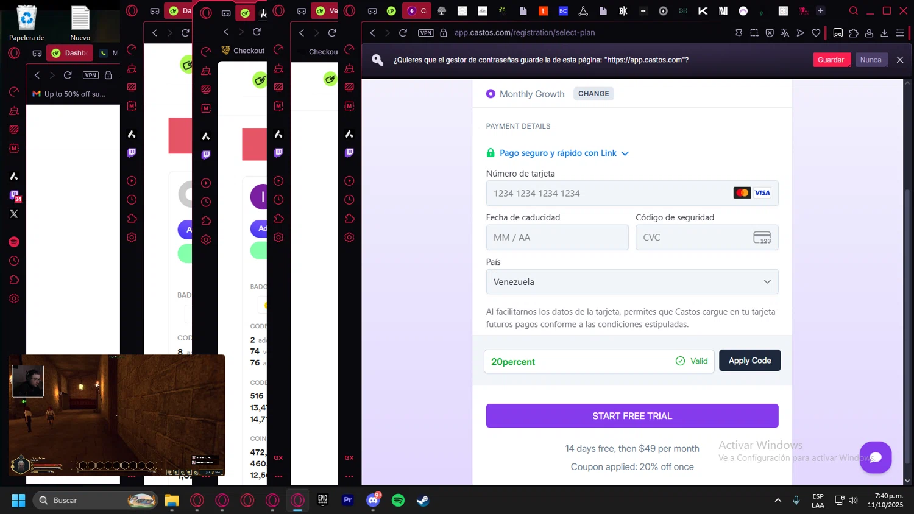914x514 pixels.
Task: Click START FREE TRIAL button
Action: [632, 416]
